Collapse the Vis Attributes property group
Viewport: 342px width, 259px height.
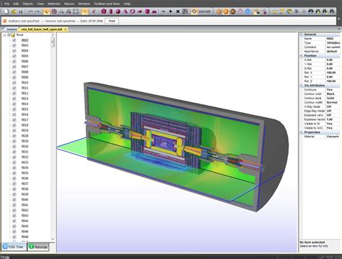pyautogui.click(x=301, y=86)
